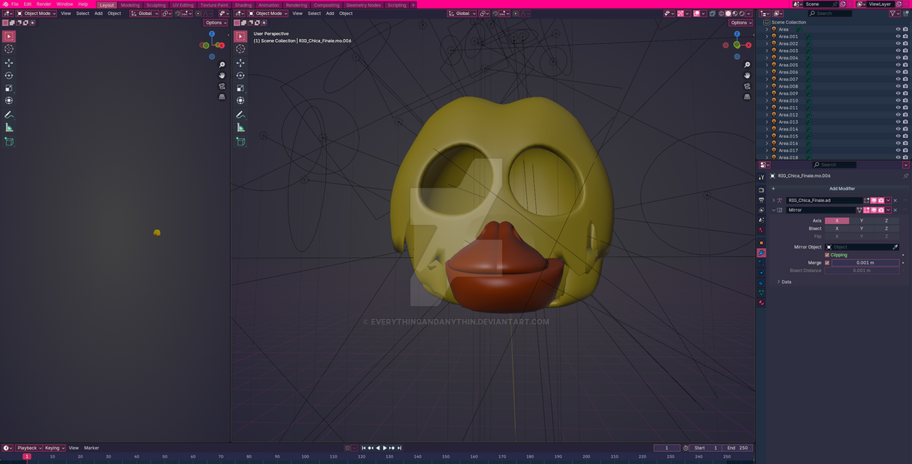Remove the Mirror modifier with X
Image resolution: width=912 pixels, height=464 pixels.
[x=895, y=210]
